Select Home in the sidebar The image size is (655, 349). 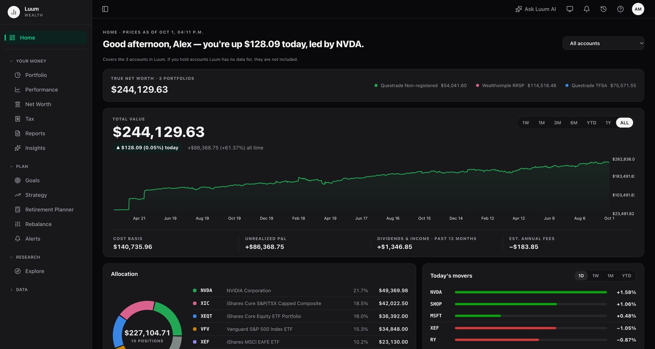[x=46, y=38]
